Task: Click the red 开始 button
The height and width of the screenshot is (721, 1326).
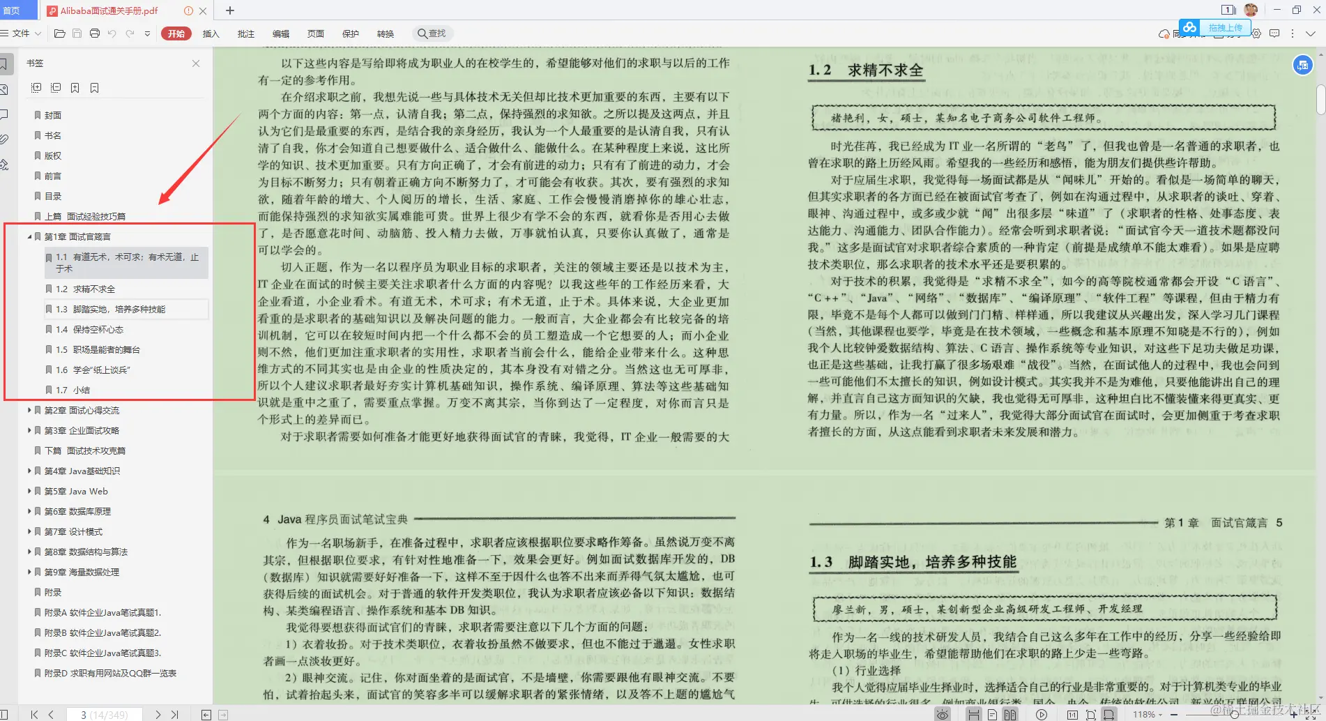Action: [176, 33]
